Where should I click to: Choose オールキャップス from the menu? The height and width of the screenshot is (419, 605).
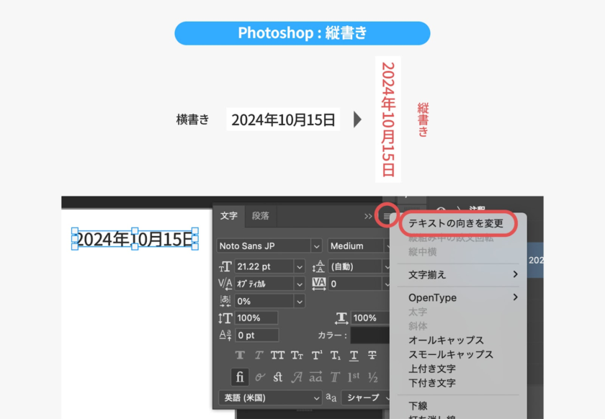[446, 340]
